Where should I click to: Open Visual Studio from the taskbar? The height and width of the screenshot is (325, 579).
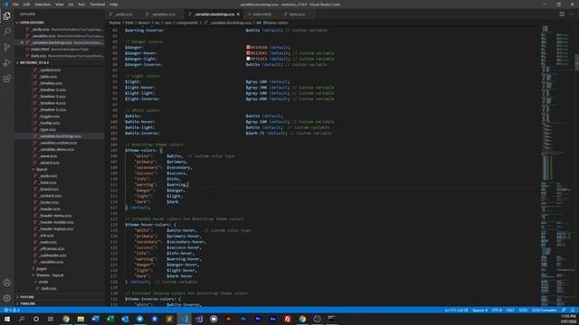199,319
